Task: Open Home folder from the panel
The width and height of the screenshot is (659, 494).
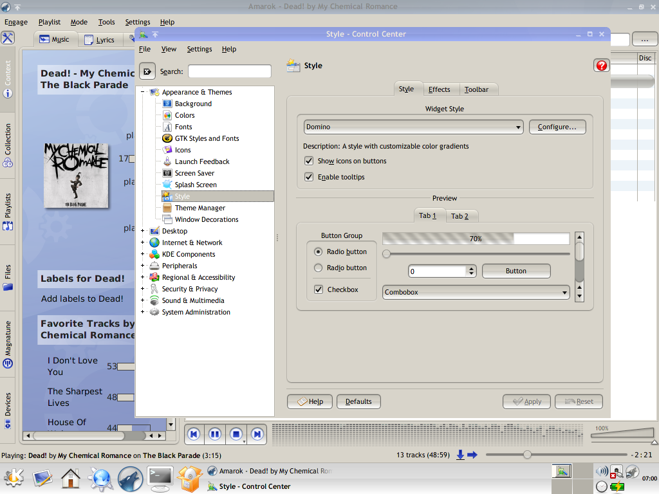Action: (71, 479)
